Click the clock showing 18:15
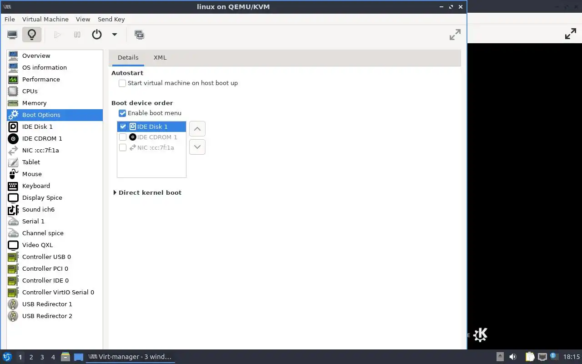This screenshot has width=582, height=364. point(572,357)
